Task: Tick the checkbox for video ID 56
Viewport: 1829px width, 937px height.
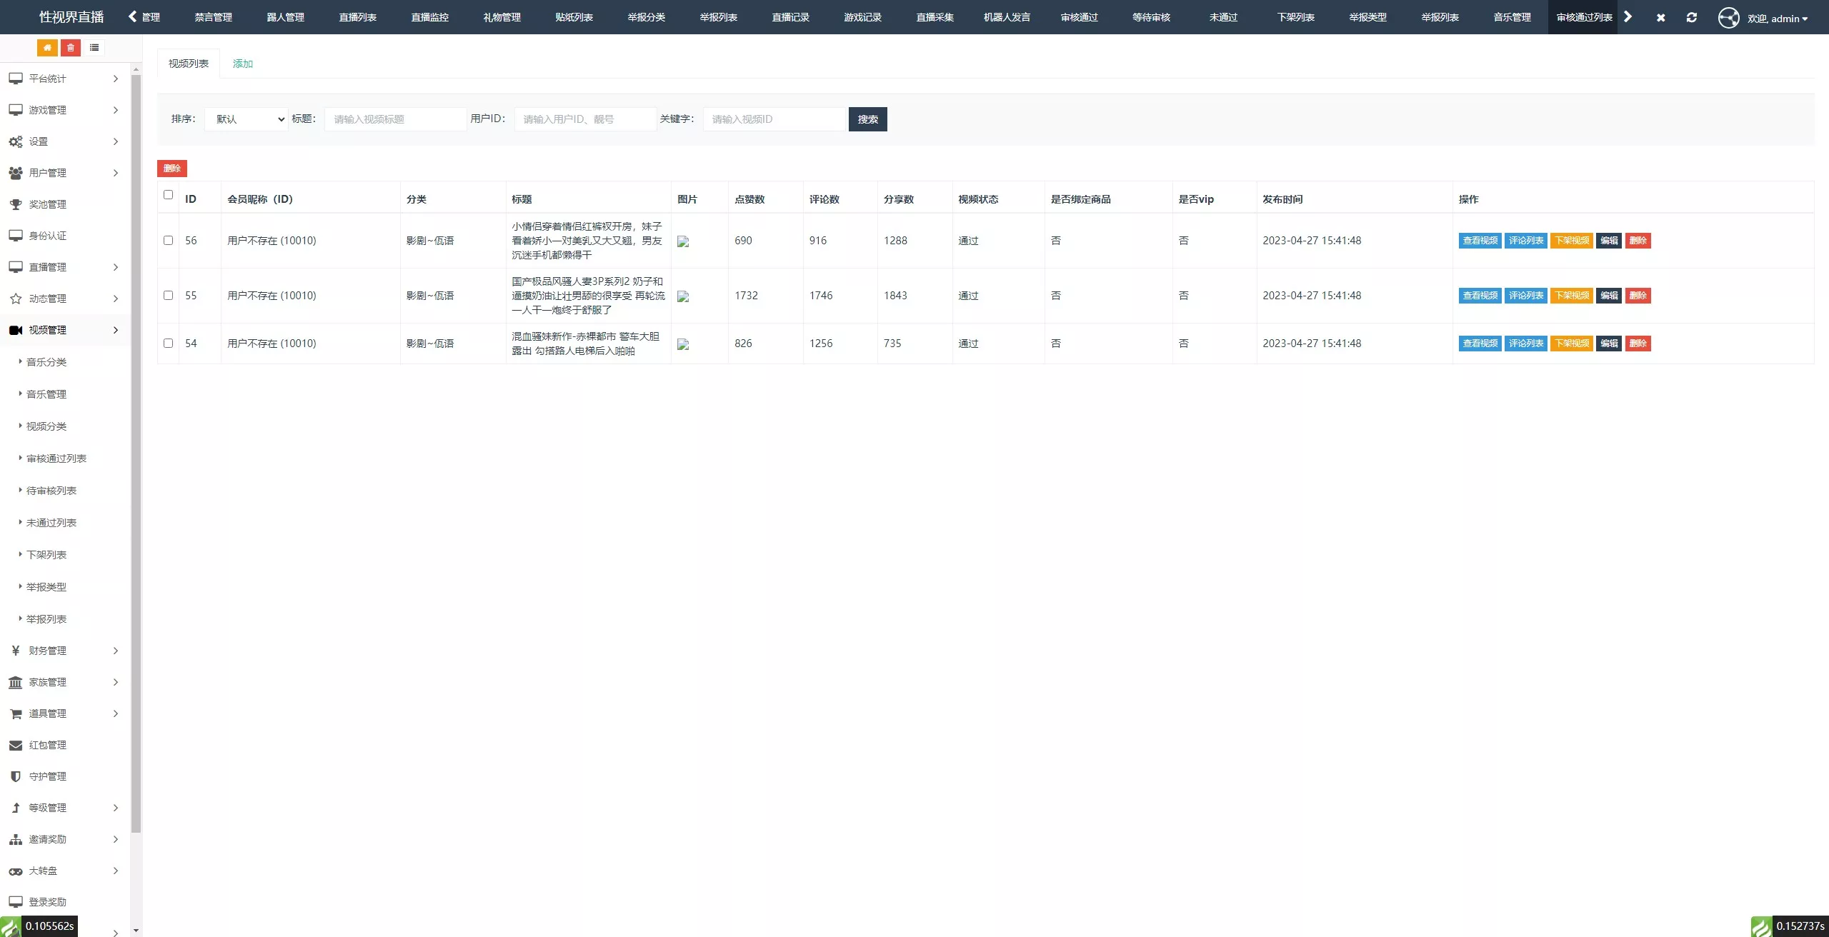Action: (169, 241)
